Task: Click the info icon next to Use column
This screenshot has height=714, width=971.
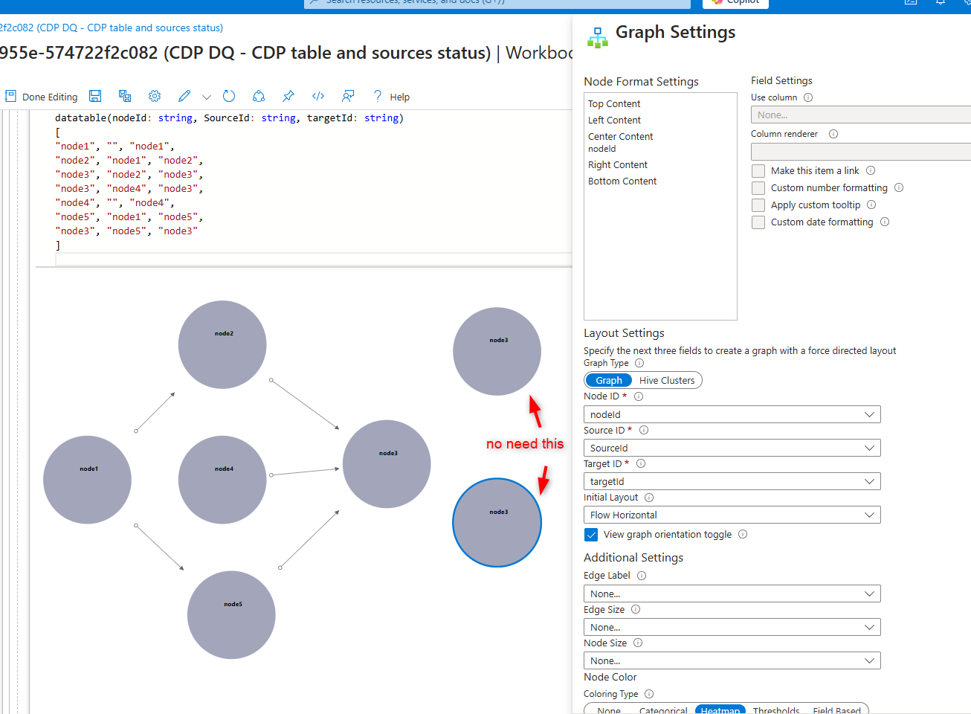Action: click(x=808, y=97)
